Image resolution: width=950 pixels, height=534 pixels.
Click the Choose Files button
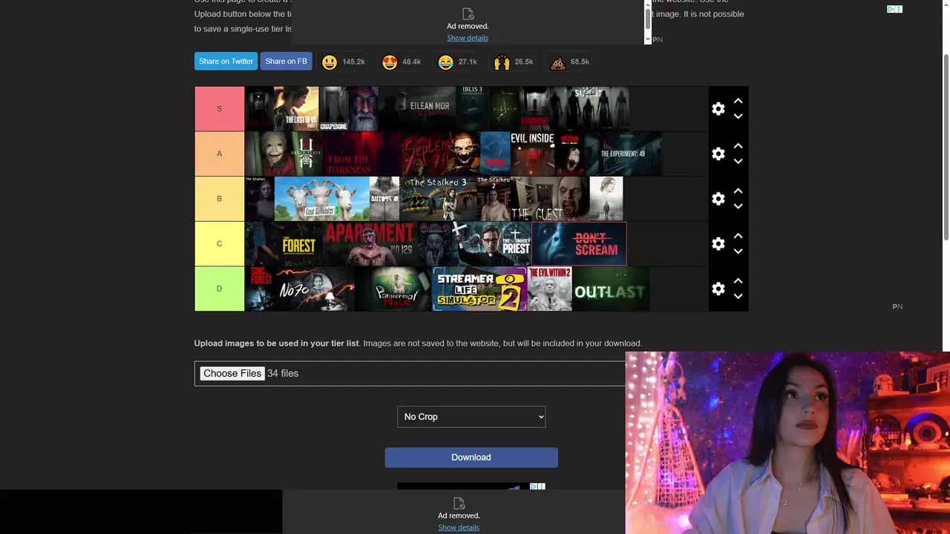coord(232,374)
